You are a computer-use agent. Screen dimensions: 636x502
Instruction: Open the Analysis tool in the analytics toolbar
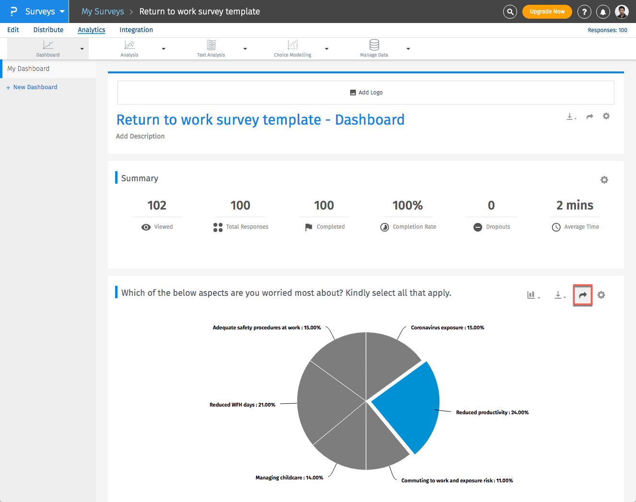(x=129, y=48)
